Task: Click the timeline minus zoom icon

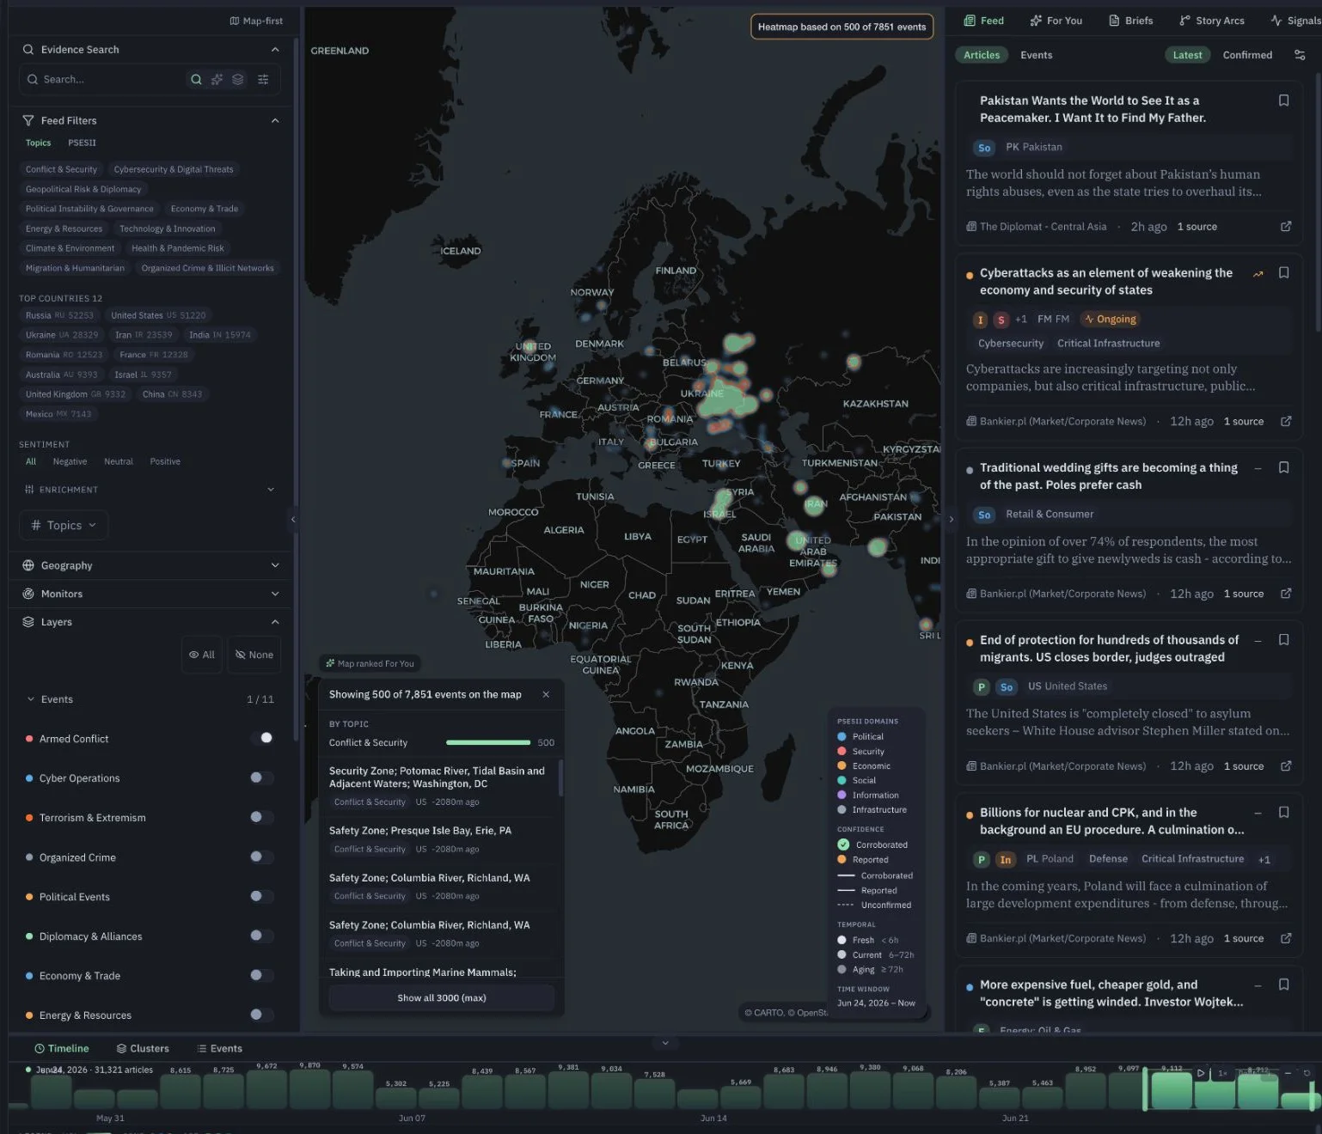Action: 1288,1073
